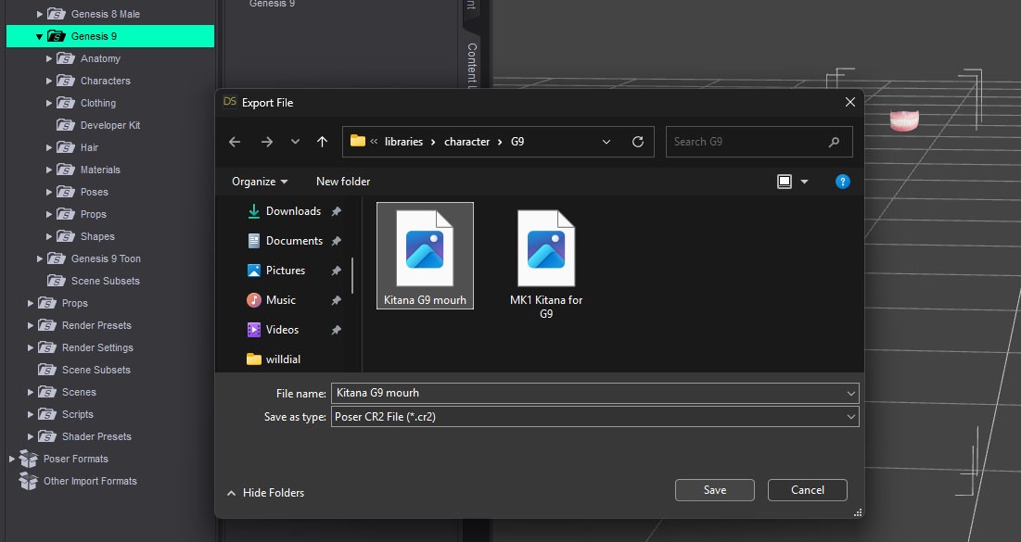The image size is (1021, 542).
Task: Expand the Genesis 9 Toon node
Action: click(x=39, y=259)
